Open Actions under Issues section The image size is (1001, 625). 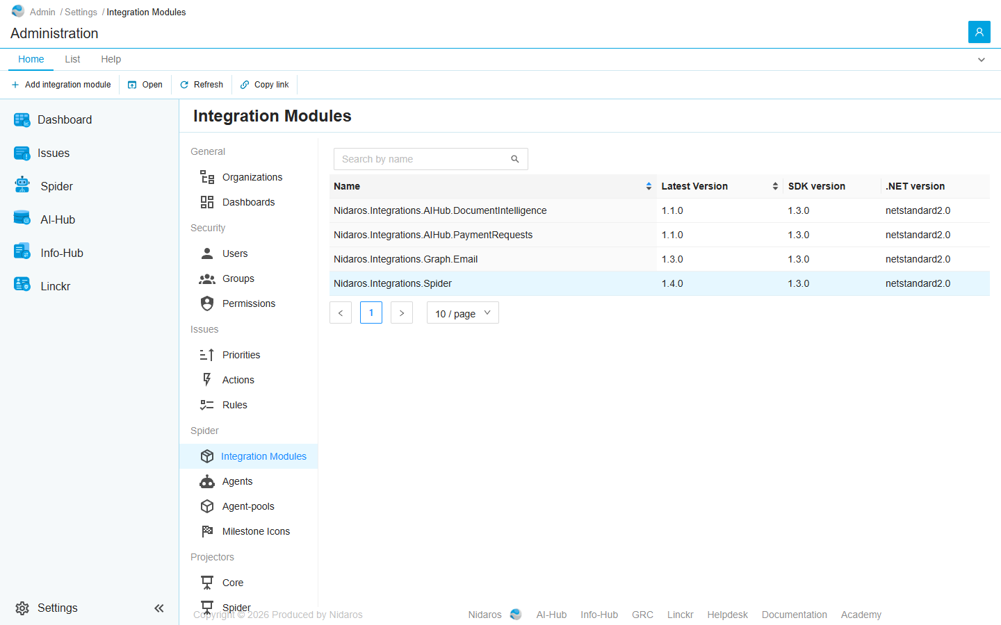(x=249, y=380)
